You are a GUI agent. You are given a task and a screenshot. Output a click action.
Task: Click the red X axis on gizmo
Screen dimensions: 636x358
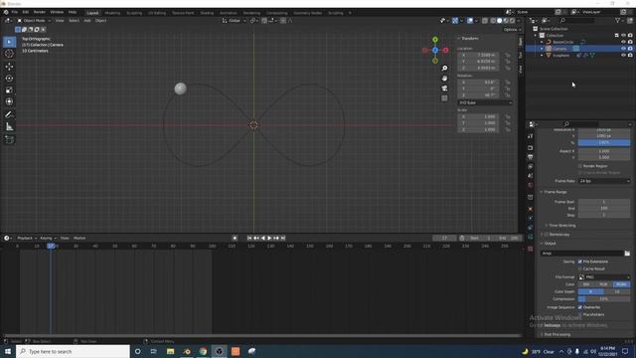[446, 50]
